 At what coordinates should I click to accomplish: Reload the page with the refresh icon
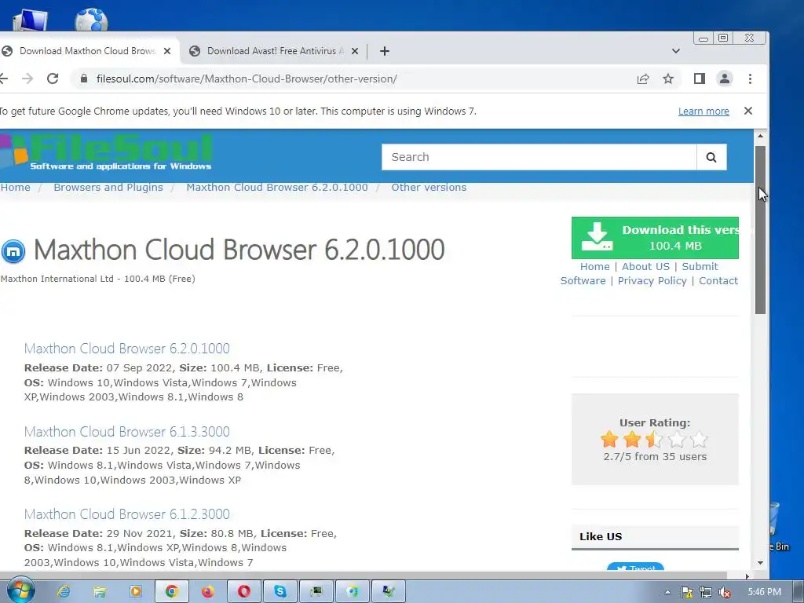point(53,79)
